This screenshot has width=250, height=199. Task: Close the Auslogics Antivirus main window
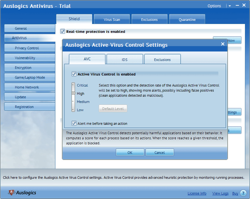coord(244,5)
